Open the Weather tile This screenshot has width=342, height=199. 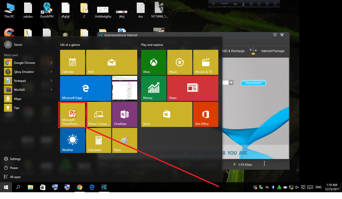point(73,140)
